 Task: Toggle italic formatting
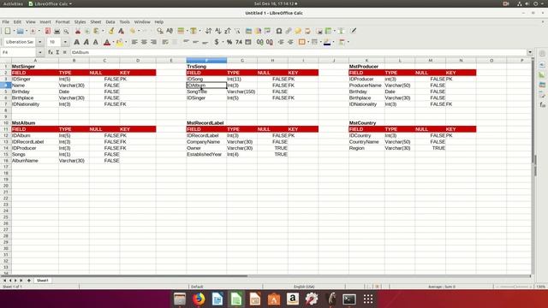(x=86, y=42)
